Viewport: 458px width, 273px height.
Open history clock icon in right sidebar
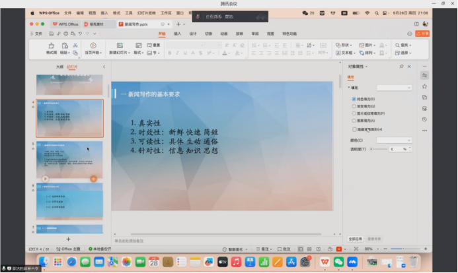(424, 119)
